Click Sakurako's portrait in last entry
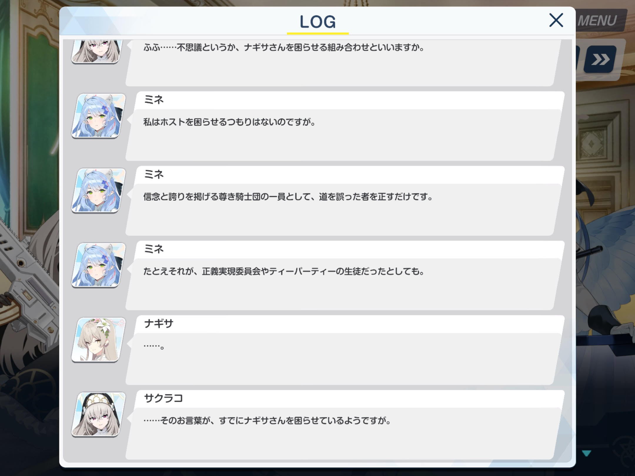 pos(98,414)
